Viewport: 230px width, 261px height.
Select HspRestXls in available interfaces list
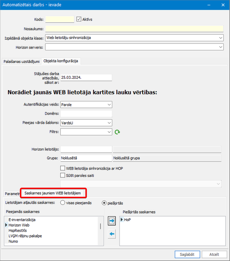tap(18, 231)
